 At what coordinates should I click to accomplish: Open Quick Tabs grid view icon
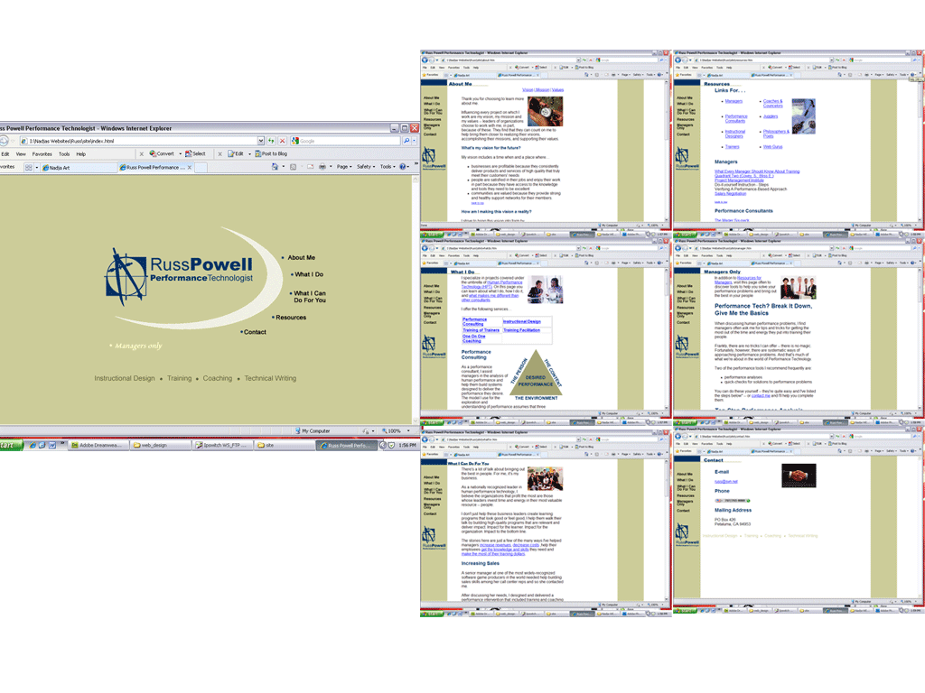click(x=28, y=167)
